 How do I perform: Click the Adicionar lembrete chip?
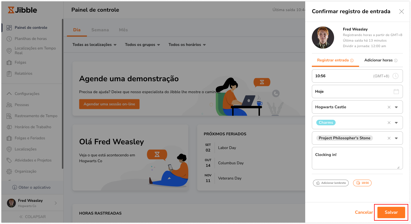[331, 183]
